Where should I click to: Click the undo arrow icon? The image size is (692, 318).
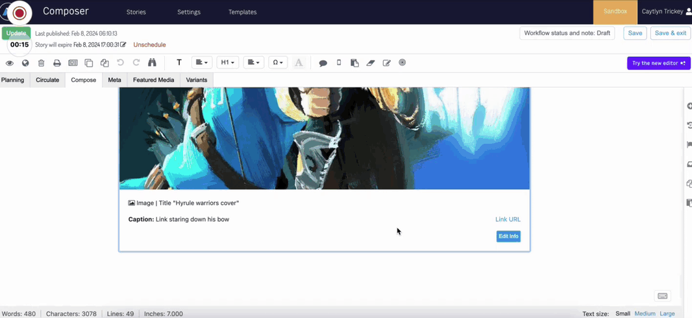pos(121,63)
